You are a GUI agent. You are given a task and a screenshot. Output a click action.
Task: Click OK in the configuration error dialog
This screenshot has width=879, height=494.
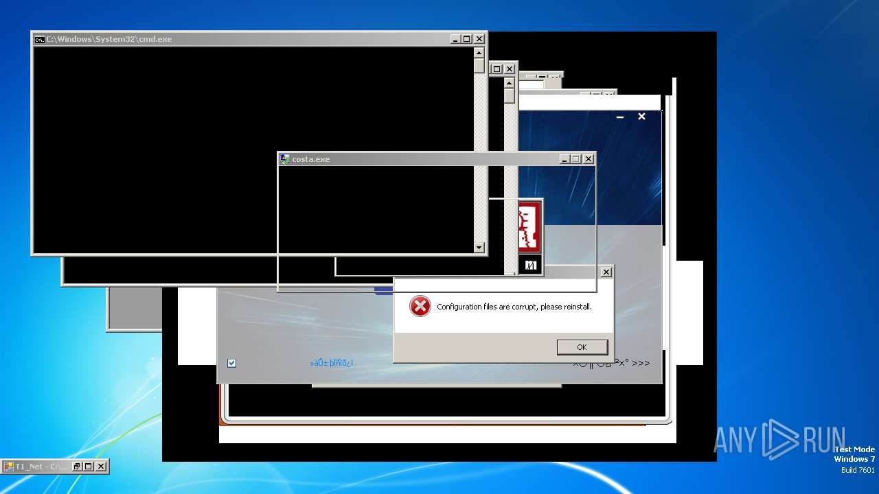pos(582,347)
